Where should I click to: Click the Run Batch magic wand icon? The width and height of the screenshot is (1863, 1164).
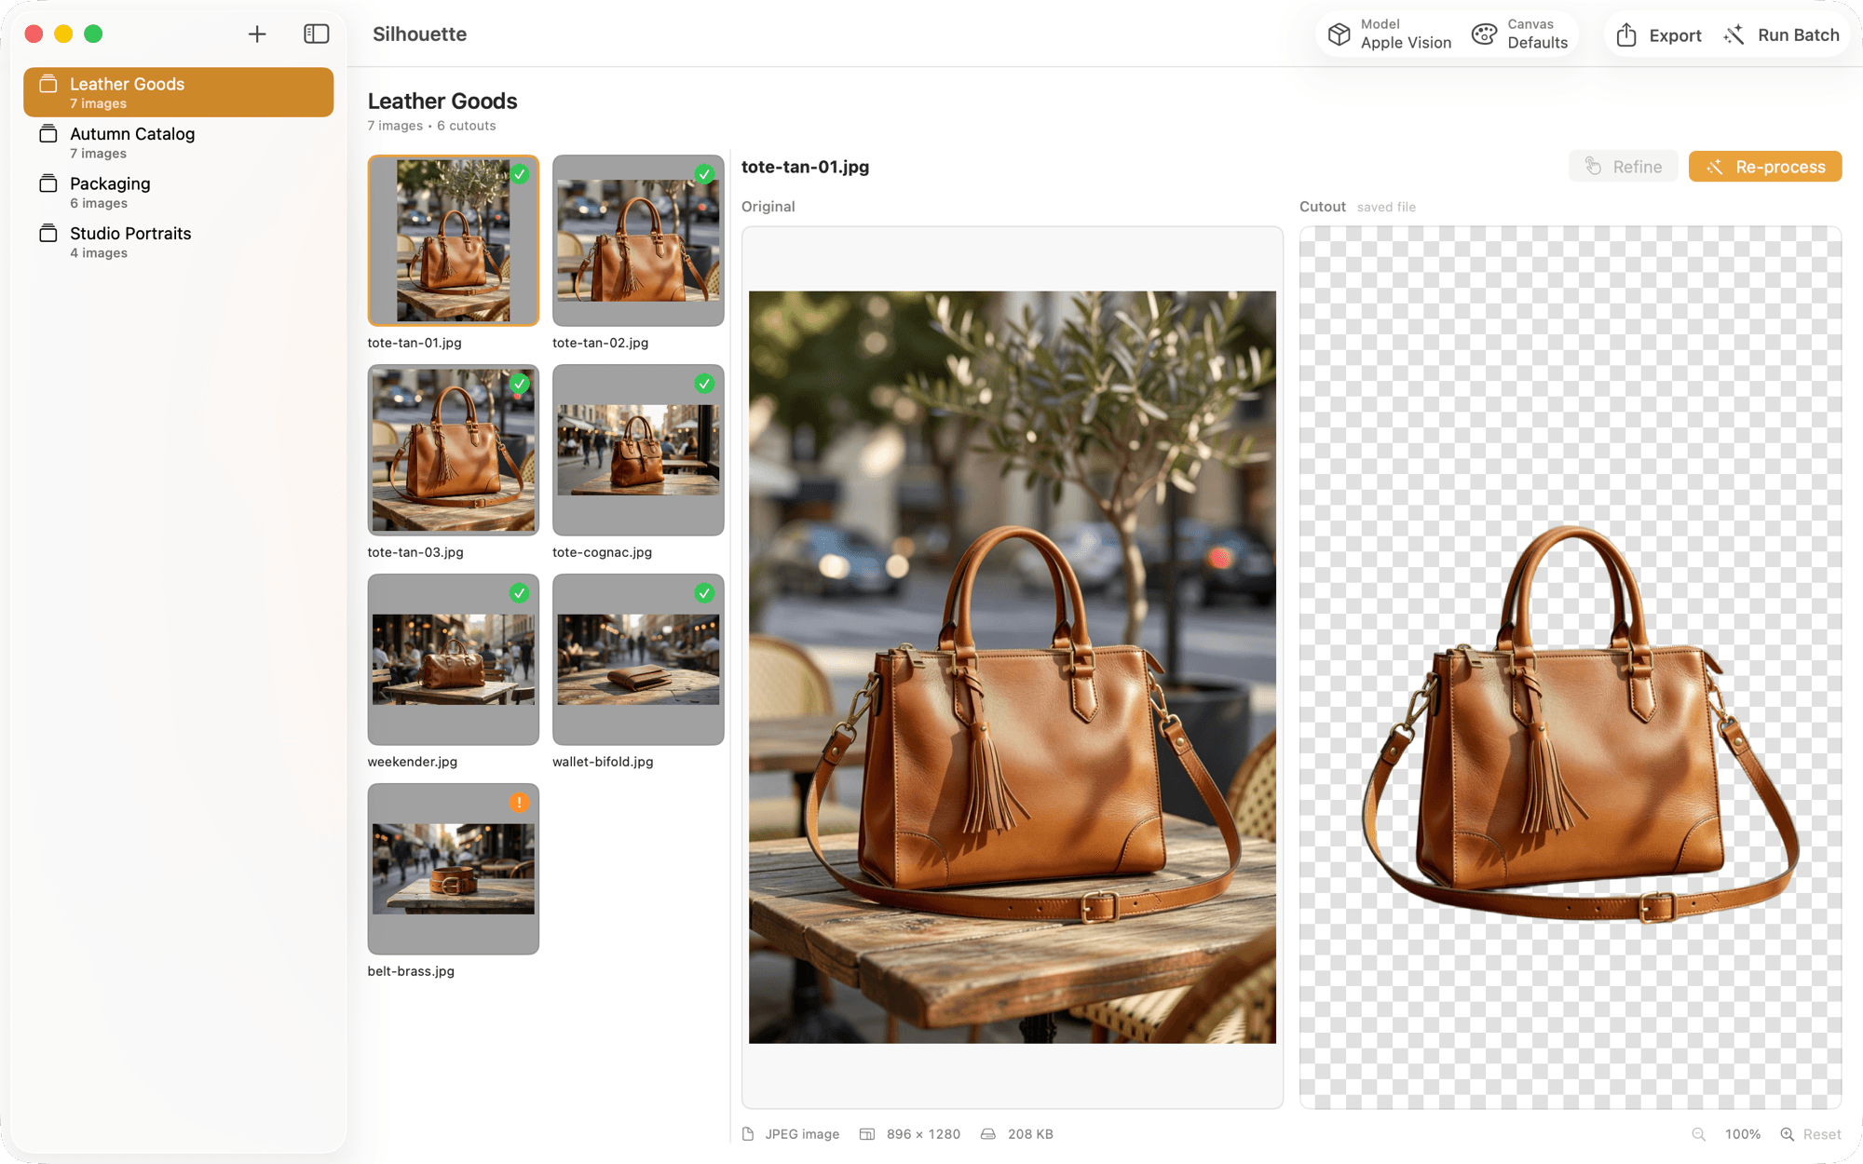point(1734,34)
